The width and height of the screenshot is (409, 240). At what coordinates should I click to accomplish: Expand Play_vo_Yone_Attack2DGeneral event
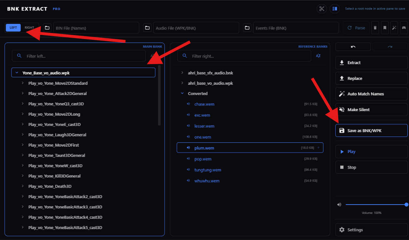click(x=23, y=93)
